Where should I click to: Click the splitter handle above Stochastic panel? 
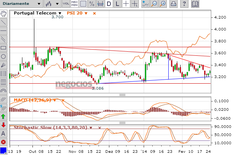pyautogui.click(x=122, y=123)
